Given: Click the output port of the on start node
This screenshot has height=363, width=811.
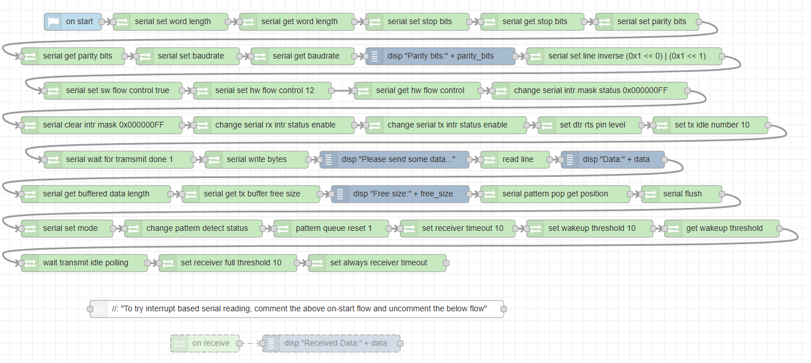Looking at the screenshot, I should click(x=102, y=22).
